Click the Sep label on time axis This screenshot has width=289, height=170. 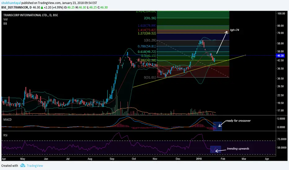[112, 159]
